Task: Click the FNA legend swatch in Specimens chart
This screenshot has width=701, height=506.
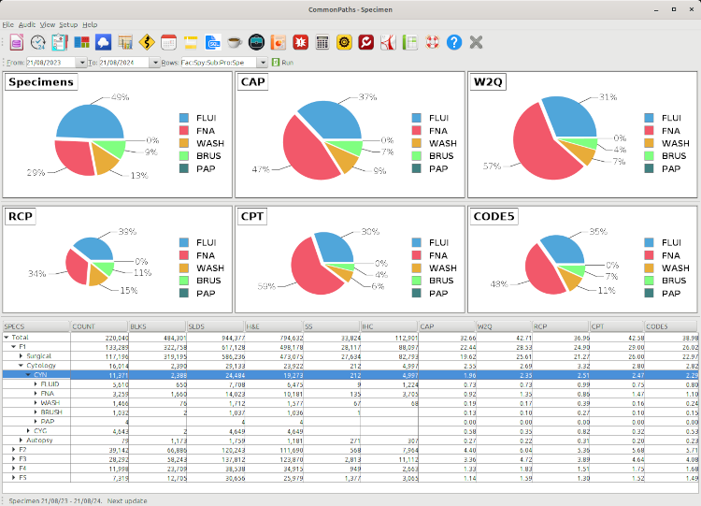Action: (183, 130)
